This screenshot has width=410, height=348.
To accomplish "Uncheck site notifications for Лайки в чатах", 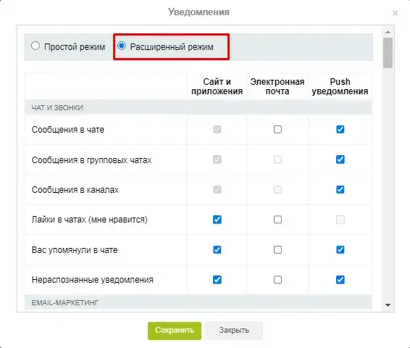I will point(217,220).
